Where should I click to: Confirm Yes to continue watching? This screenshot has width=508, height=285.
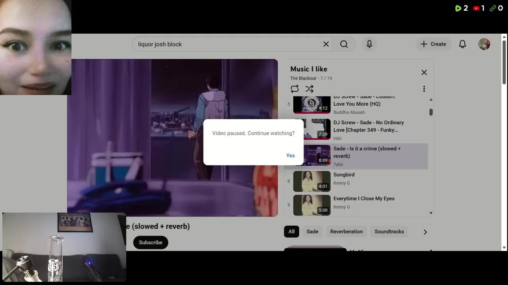pos(291,156)
